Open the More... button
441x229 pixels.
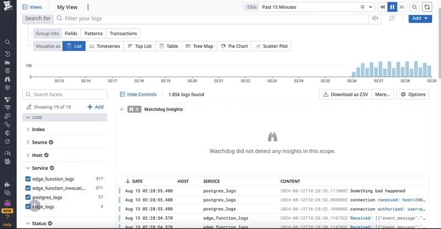tap(383, 95)
